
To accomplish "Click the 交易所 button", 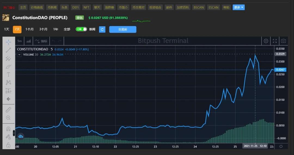I will tap(123, 29).
